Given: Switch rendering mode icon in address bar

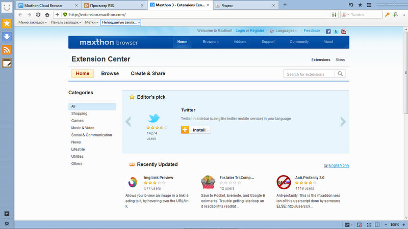Looking at the screenshot, I should click(x=334, y=15).
